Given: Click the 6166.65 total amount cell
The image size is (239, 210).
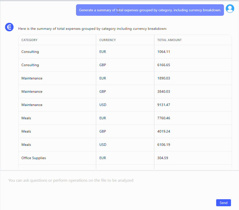Looking at the screenshot, I should [x=164, y=65].
